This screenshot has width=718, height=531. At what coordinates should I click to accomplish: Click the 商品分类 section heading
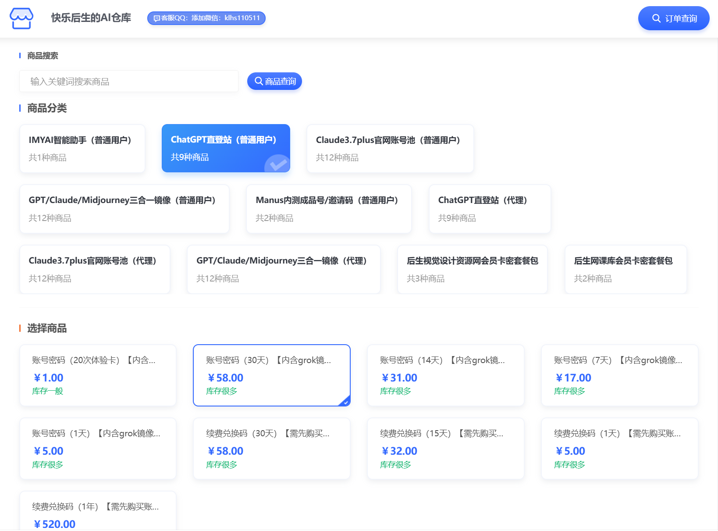47,108
